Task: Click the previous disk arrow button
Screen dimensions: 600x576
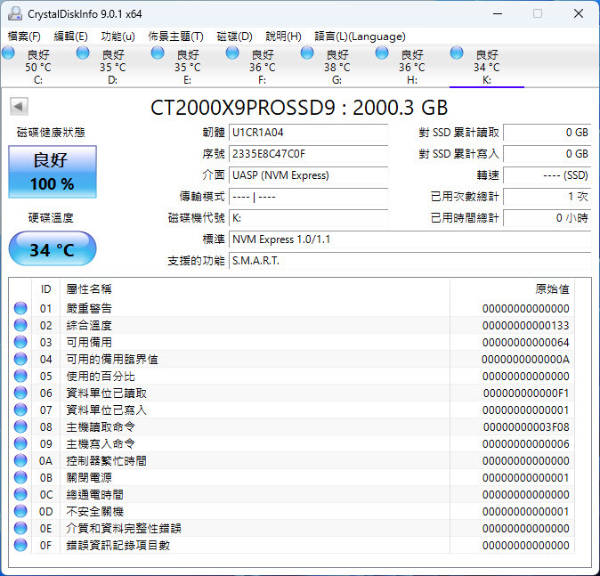Action: point(19,107)
